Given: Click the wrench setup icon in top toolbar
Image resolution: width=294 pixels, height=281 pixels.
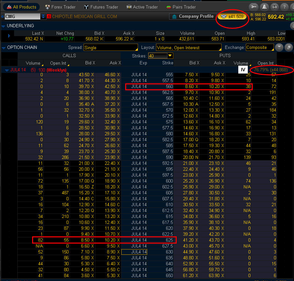Looking at the screenshot, I should click(x=253, y=7).
